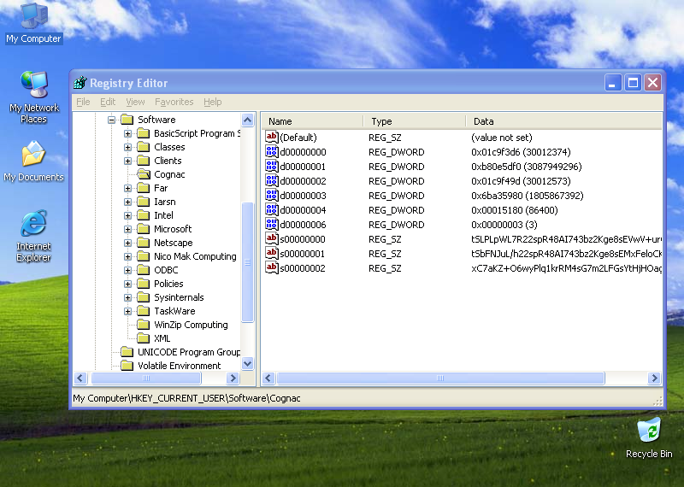The width and height of the screenshot is (684, 487).
Task: Expand the Clients key
Action: click(x=127, y=161)
